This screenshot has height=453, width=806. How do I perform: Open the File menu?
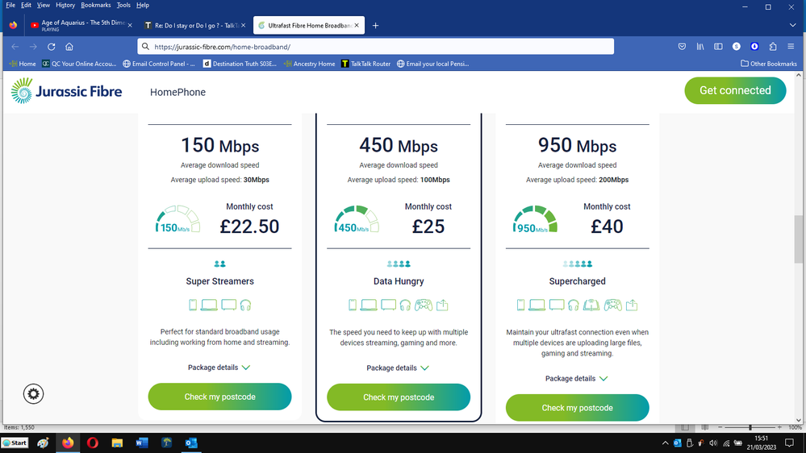[x=10, y=5]
